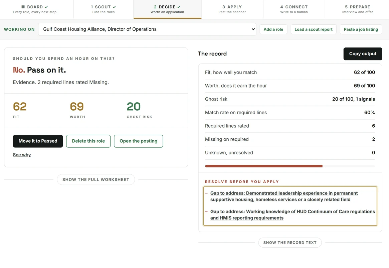Image resolution: width=389 pixels, height=268 pixels.
Task: Click the Evidence line about missing lines
Action: pos(61,82)
